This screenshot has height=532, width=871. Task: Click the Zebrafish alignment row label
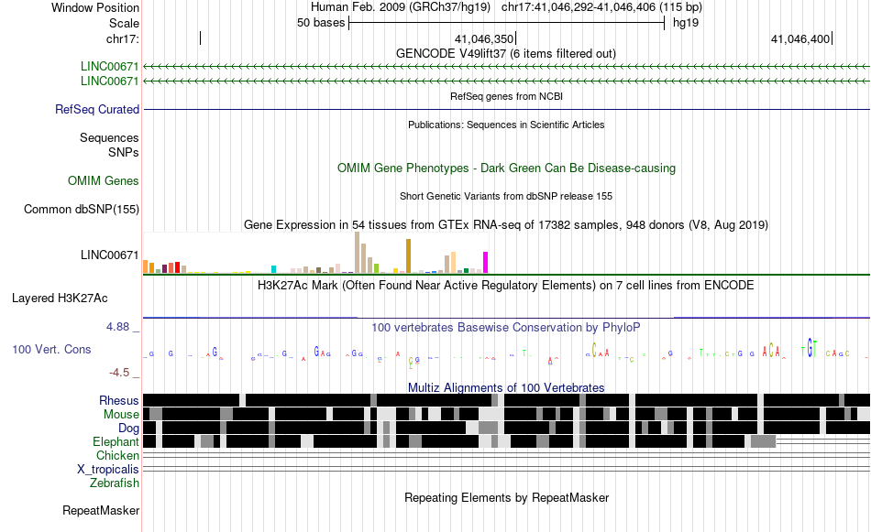tap(115, 483)
